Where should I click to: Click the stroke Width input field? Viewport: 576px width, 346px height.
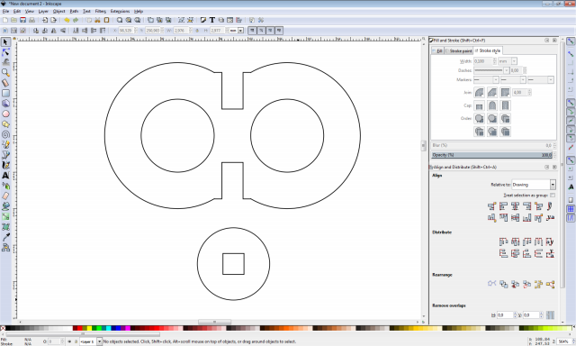482,61
